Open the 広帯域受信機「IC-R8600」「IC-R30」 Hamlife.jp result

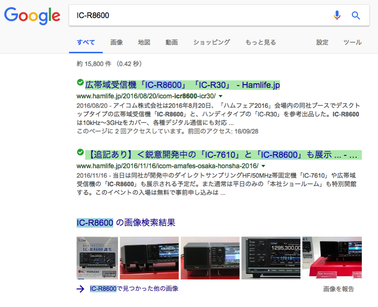coord(182,85)
